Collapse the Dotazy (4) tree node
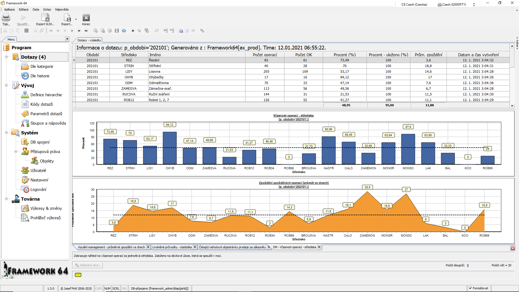This screenshot has width=519, height=292. (x=6, y=57)
